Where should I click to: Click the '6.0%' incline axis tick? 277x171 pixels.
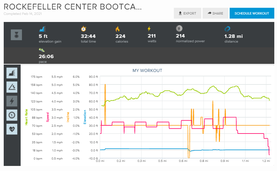coord(76,77)
